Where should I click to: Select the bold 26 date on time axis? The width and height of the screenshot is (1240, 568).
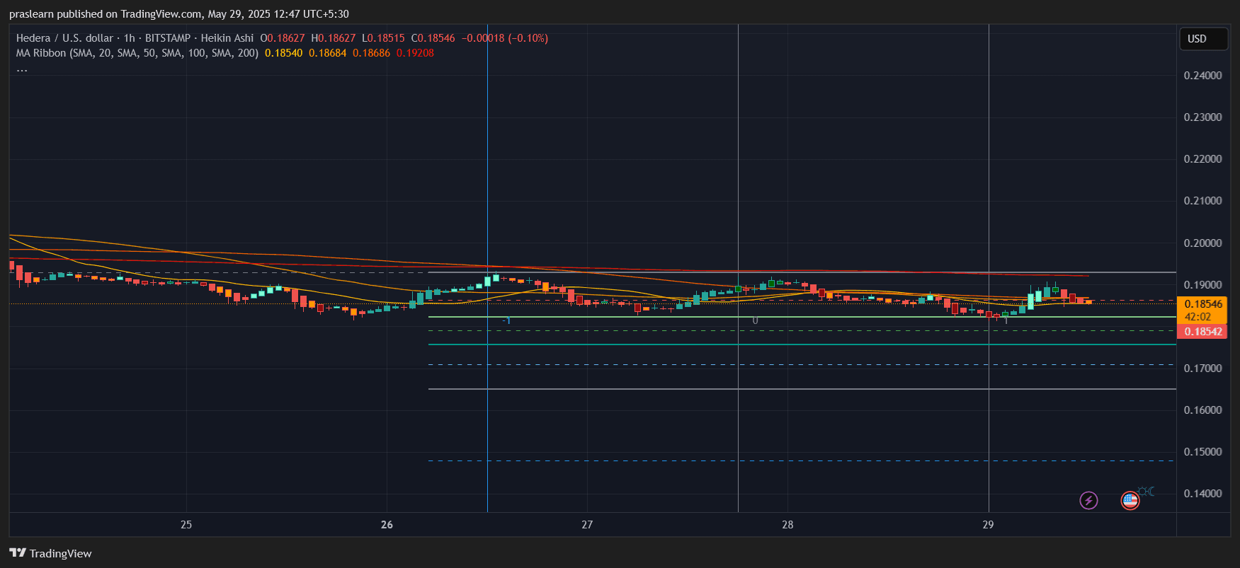pos(387,525)
